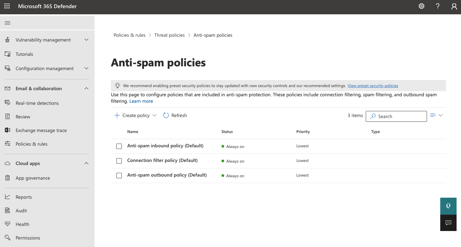The height and width of the screenshot is (247, 461).
Task: Click the Help question mark icon
Action: tap(438, 6)
